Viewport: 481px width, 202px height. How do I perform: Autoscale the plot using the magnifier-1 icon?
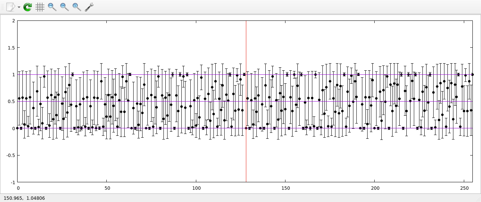(x=77, y=7)
